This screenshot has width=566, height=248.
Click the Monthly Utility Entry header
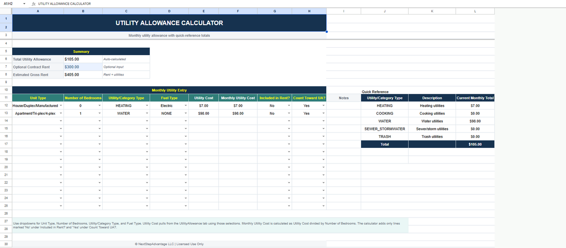click(x=169, y=90)
